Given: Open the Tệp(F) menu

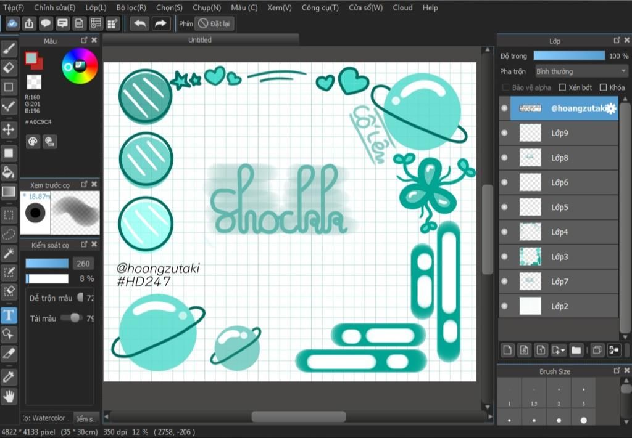Looking at the screenshot, I should point(14,7).
